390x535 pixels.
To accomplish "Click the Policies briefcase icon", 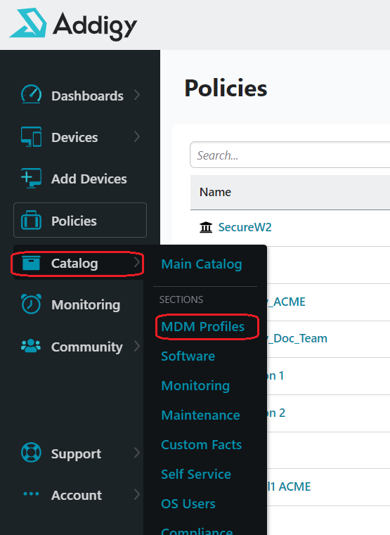I will click(31, 221).
